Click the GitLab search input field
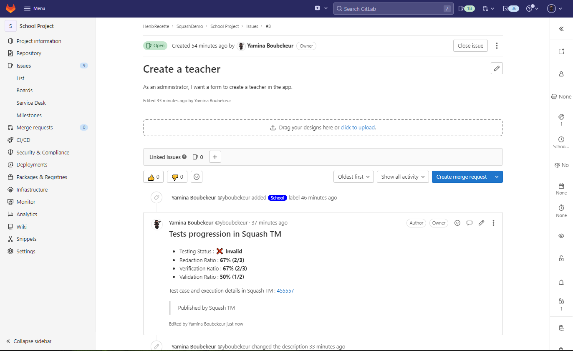 (393, 8)
